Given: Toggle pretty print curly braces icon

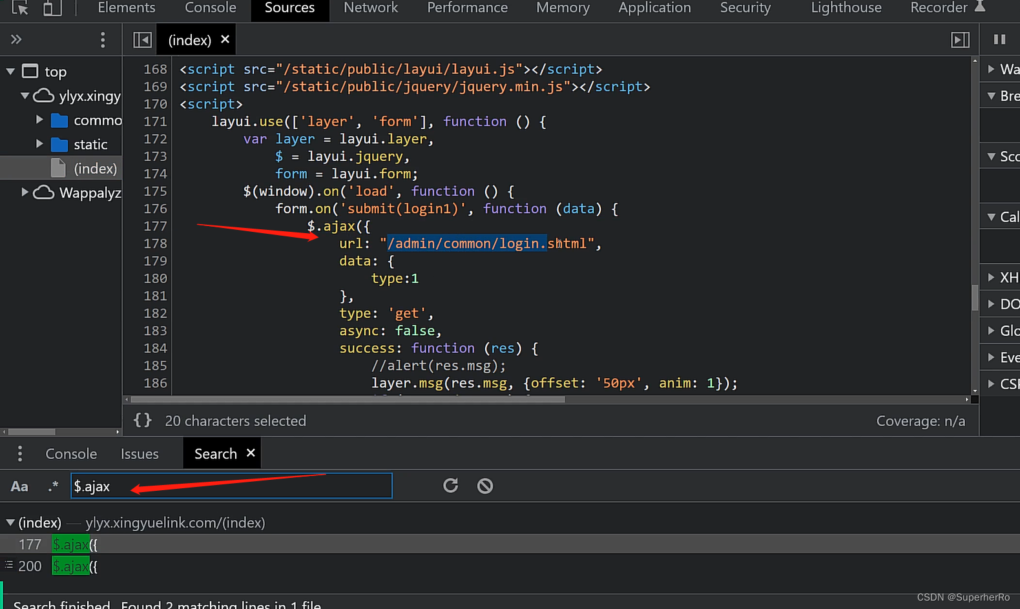Looking at the screenshot, I should [x=143, y=420].
